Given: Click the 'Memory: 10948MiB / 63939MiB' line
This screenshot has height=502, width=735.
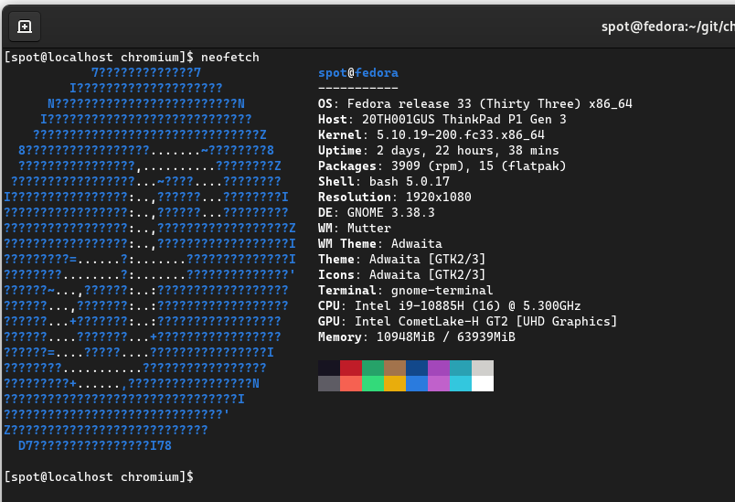Looking at the screenshot, I should pos(417,336).
